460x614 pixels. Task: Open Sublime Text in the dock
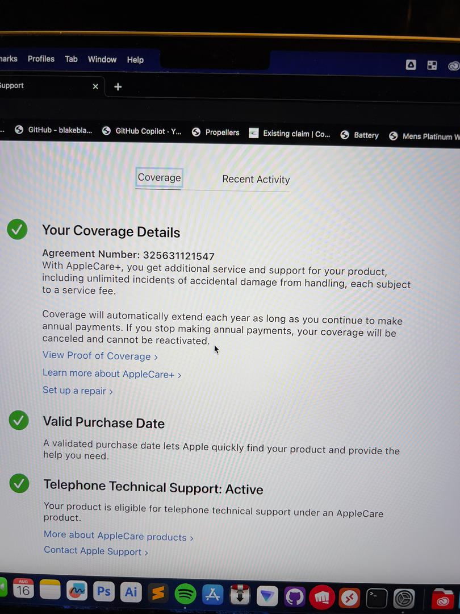coord(158,593)
